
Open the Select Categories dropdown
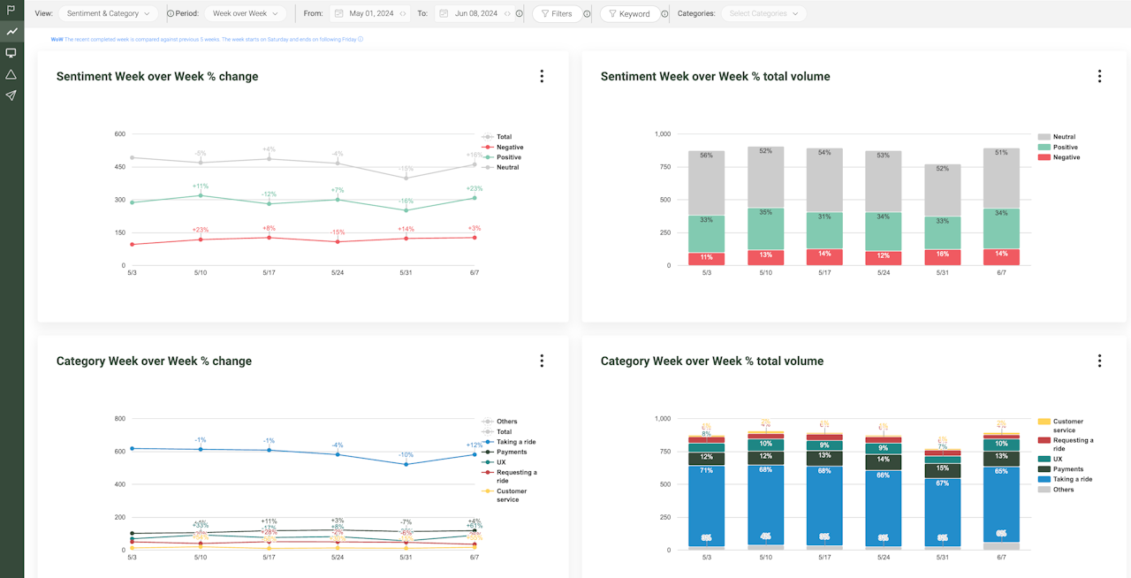[x=763, y=14]
